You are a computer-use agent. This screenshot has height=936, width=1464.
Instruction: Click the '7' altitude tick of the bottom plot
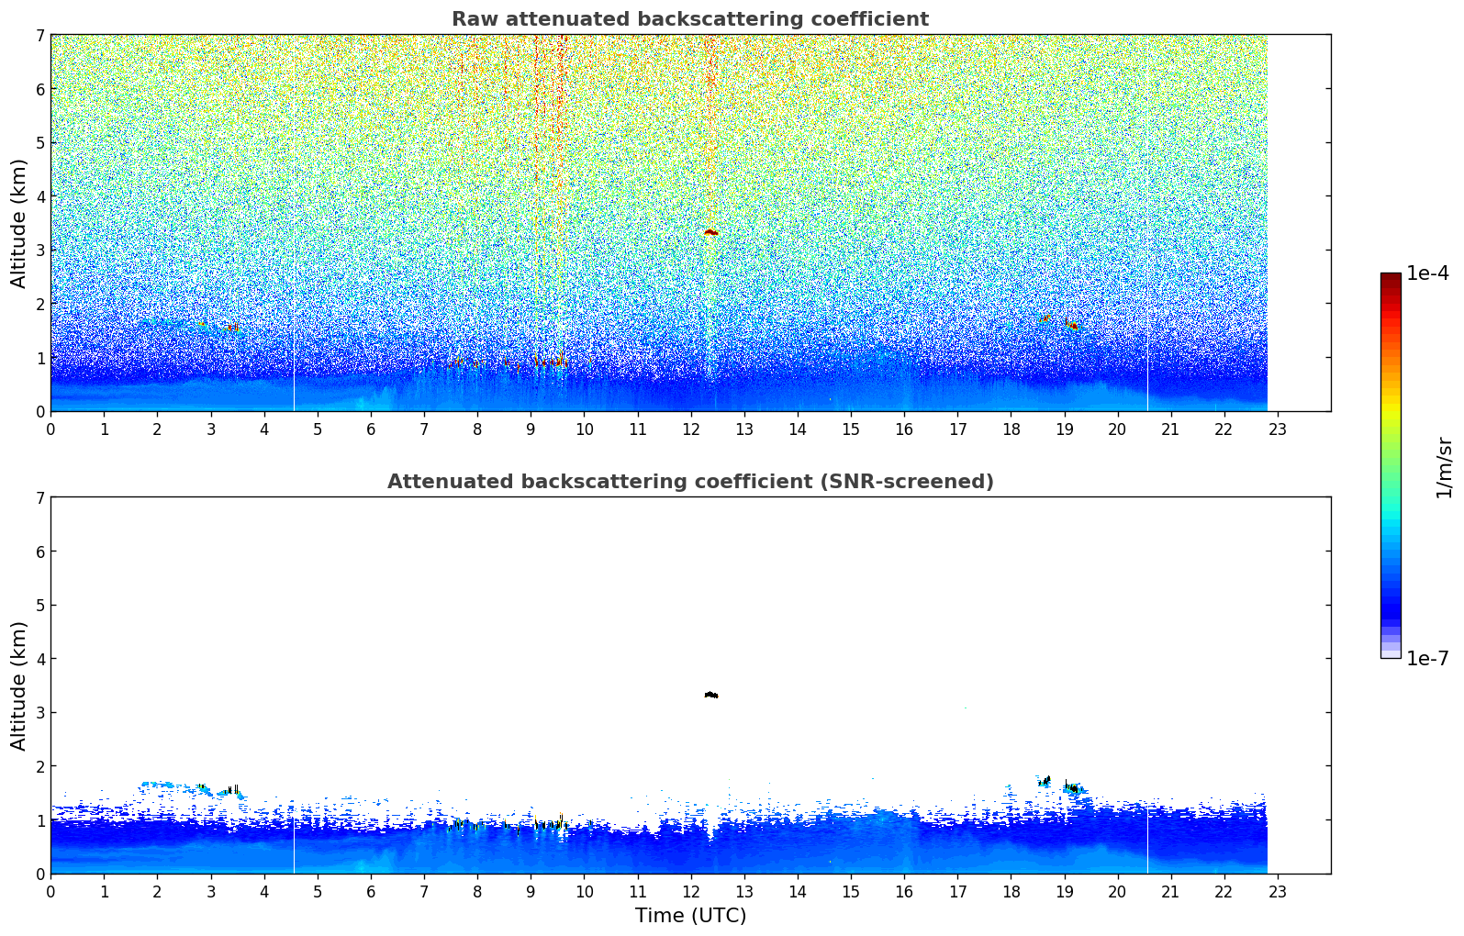tap(39, 498)
